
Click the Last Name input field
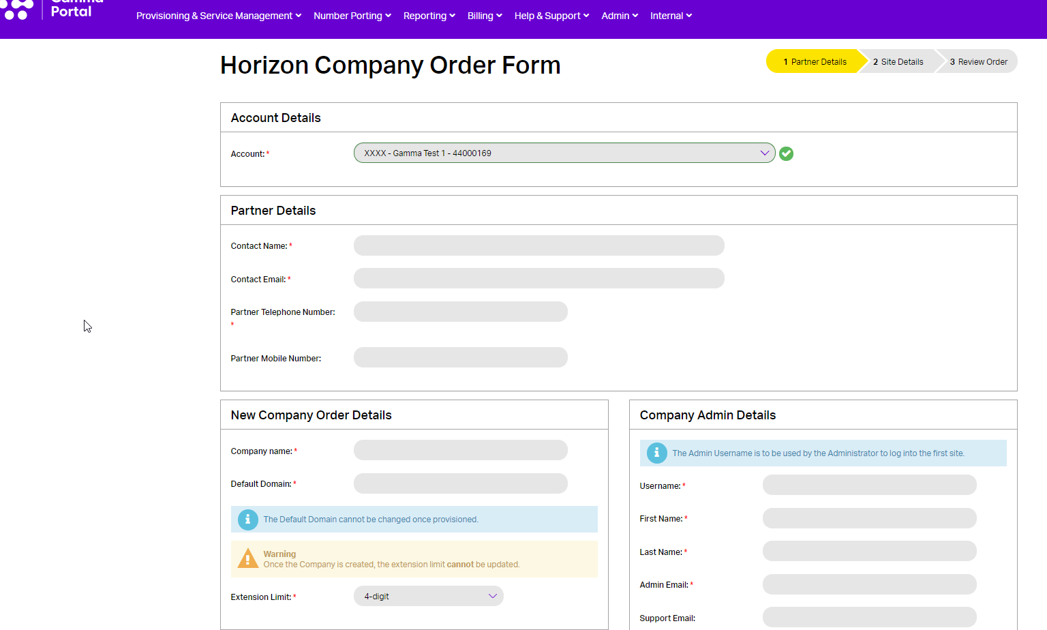pyautogui.click(x=870, y=551)
